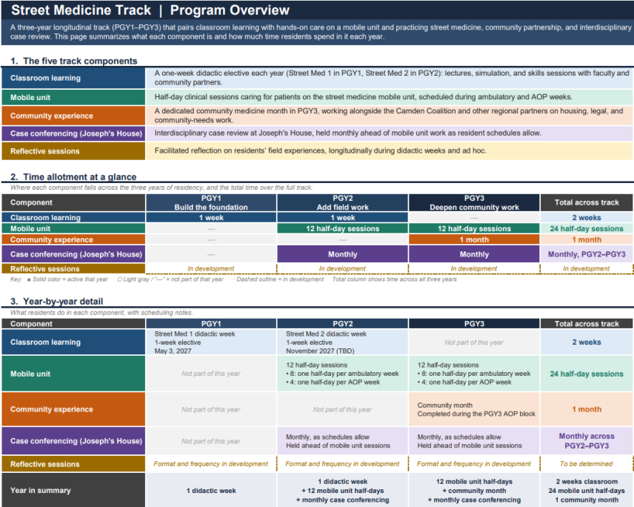Click the 'May 3, 2027' date text
634x507 pixels.
tap(173, 351)
